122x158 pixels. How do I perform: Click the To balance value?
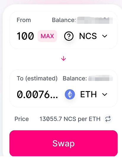(101, 78)
